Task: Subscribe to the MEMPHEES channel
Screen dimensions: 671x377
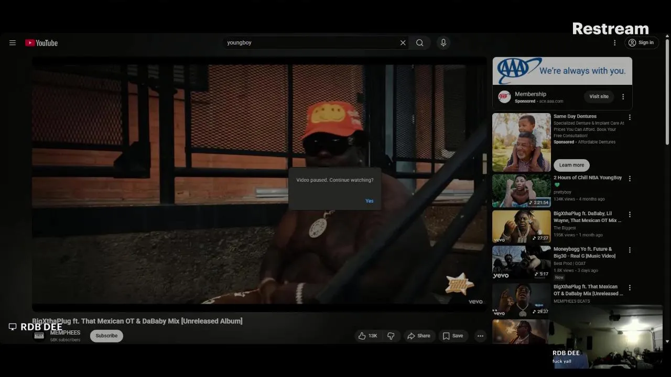Action: [x=106, y=336]
